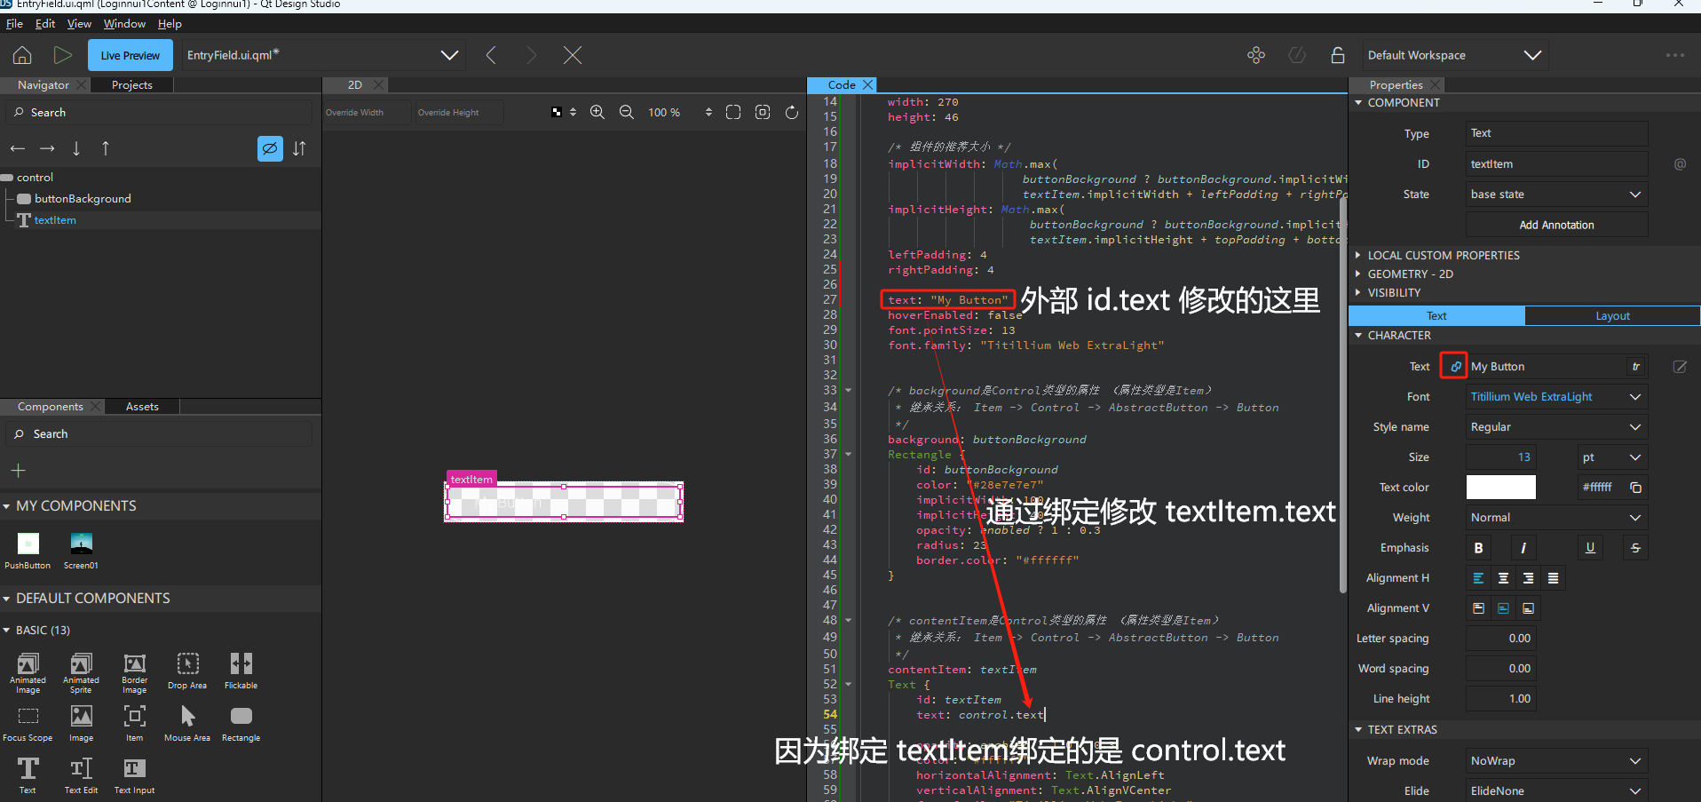Screen dimensions: 1701x802
Task: Select the PushButton component
Action: point(28,551)
